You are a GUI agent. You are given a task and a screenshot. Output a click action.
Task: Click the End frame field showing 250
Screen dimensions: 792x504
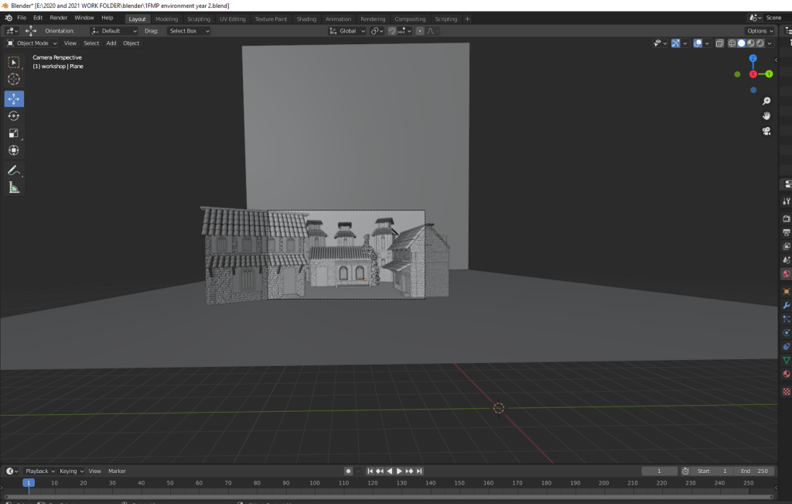point(754,471)
